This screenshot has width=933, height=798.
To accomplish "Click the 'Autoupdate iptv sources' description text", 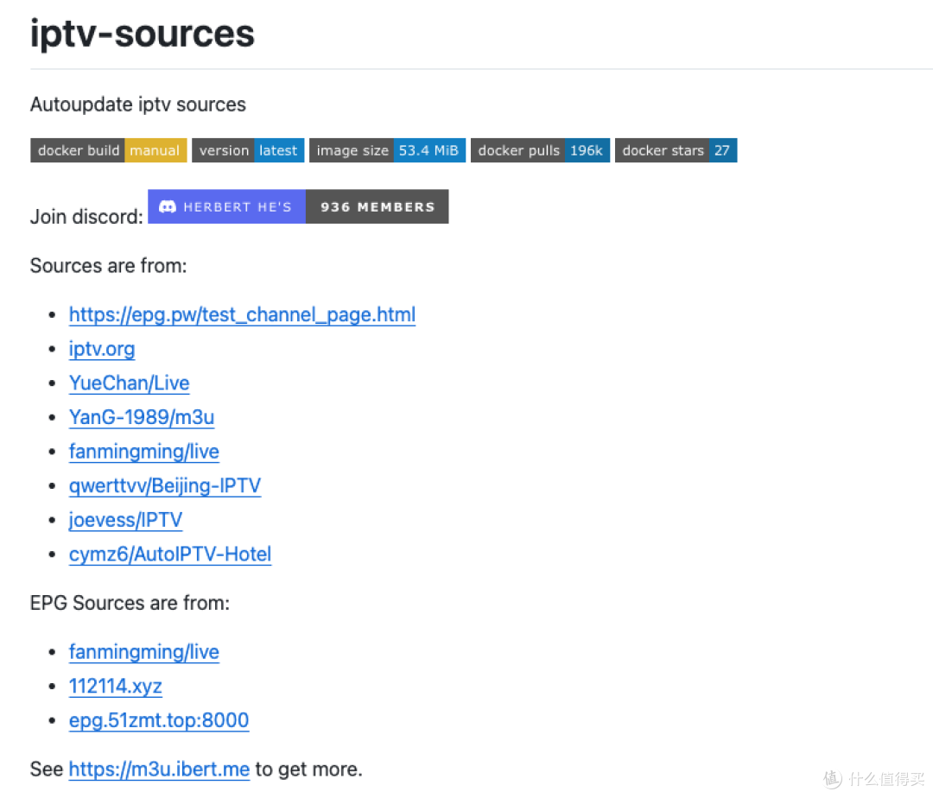I will click(x=138, y=104).
